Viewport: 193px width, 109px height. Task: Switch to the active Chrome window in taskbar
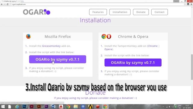pyautogui.click(x=105, y=107)
